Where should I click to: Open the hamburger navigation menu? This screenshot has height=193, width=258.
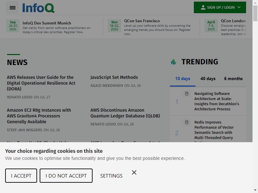(12, 7)
